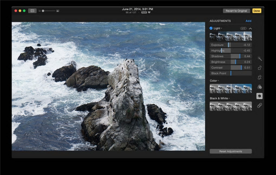This screenshot has height=175, width=276.
Task: Select the Enhance magic wand tool
Action: click(259, 59)
